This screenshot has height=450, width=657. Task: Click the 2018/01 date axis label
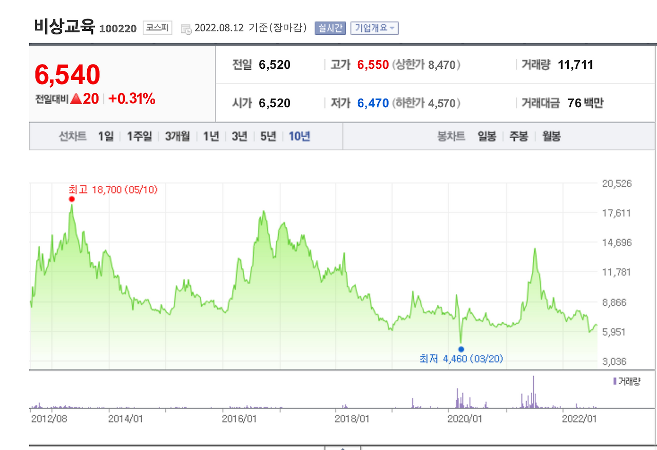coord(352,418)
